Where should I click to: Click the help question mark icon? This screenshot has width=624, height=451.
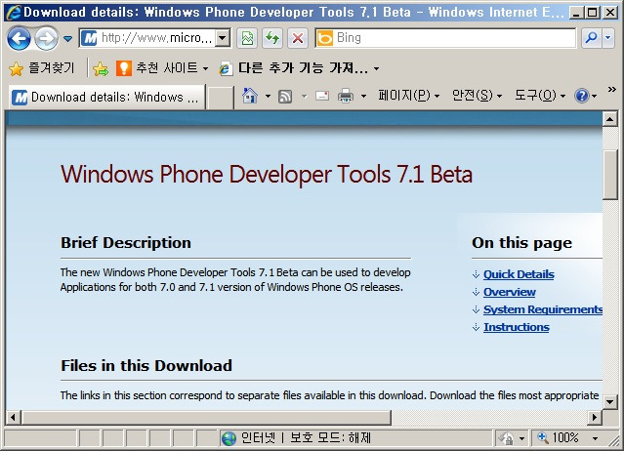[581, 96]
